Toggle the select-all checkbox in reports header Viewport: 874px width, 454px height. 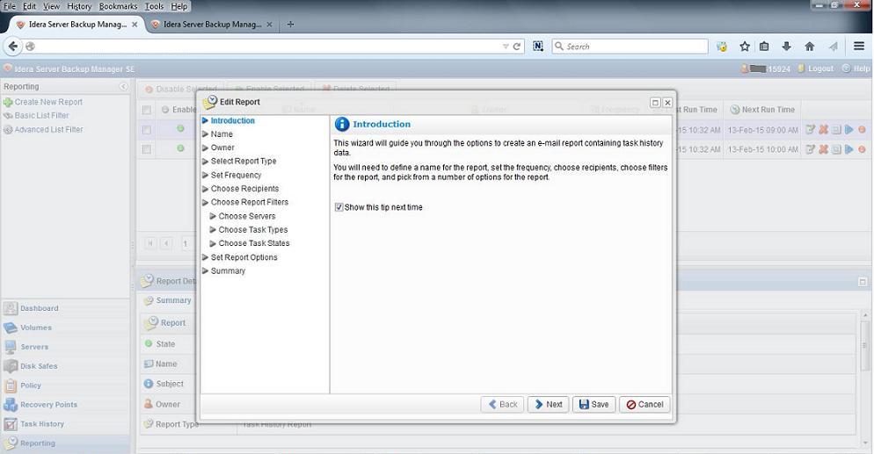pyautogui.click(x=147, y=110)
